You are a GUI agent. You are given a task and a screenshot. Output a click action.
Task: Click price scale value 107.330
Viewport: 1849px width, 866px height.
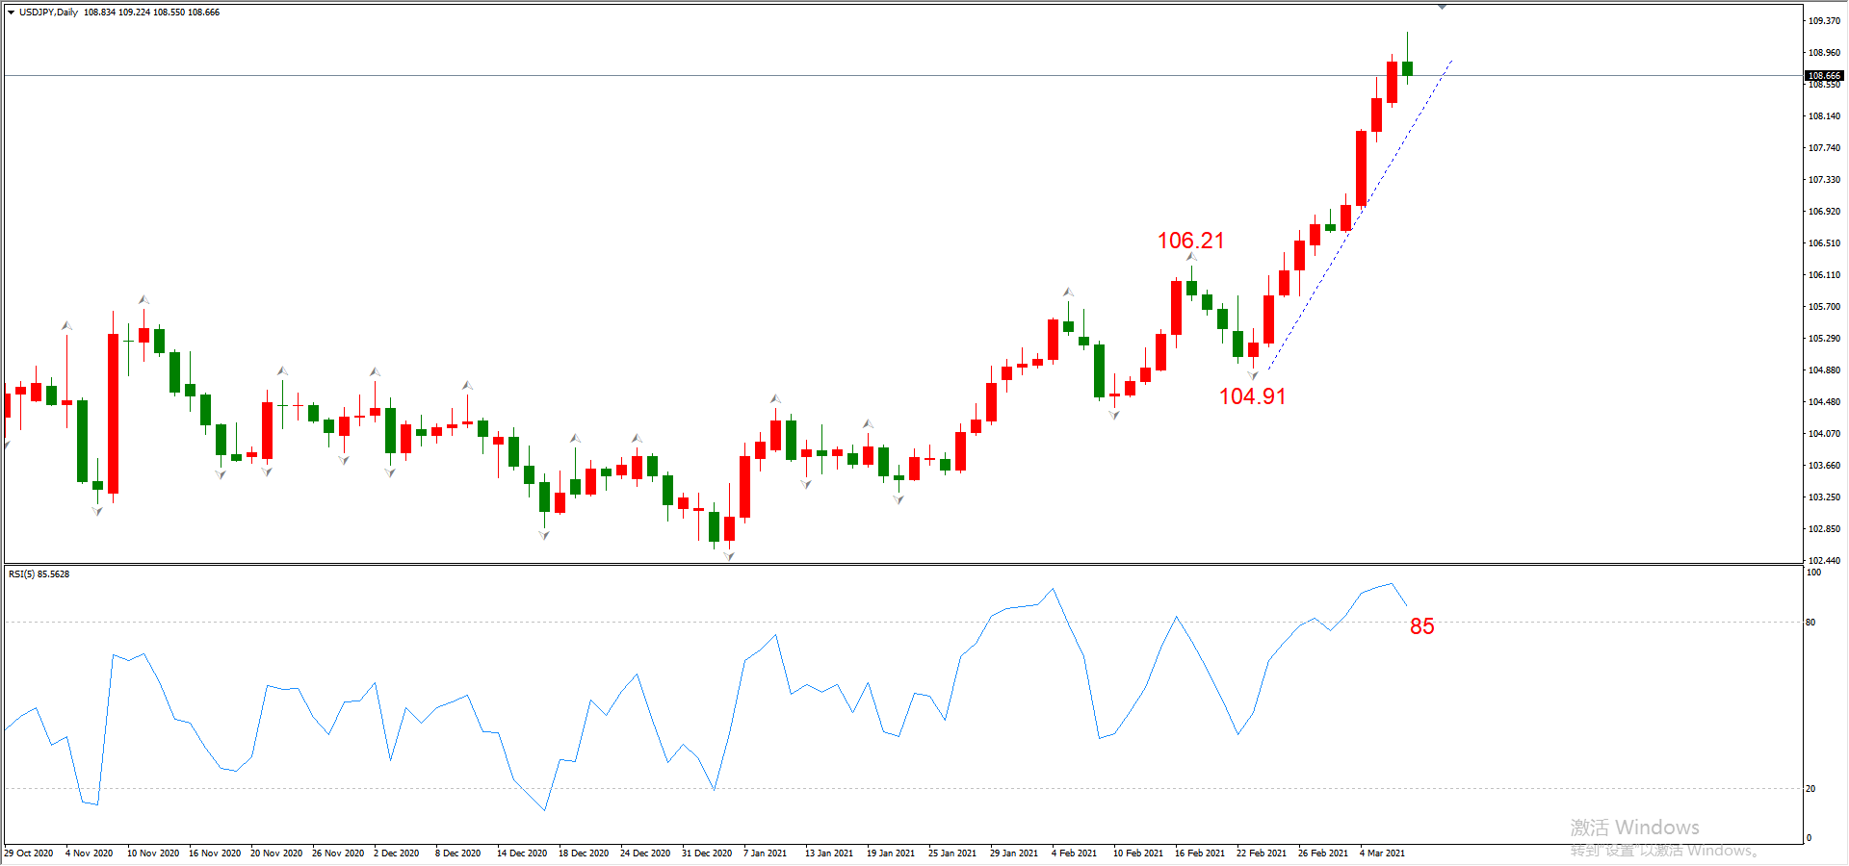[1824, 180]
